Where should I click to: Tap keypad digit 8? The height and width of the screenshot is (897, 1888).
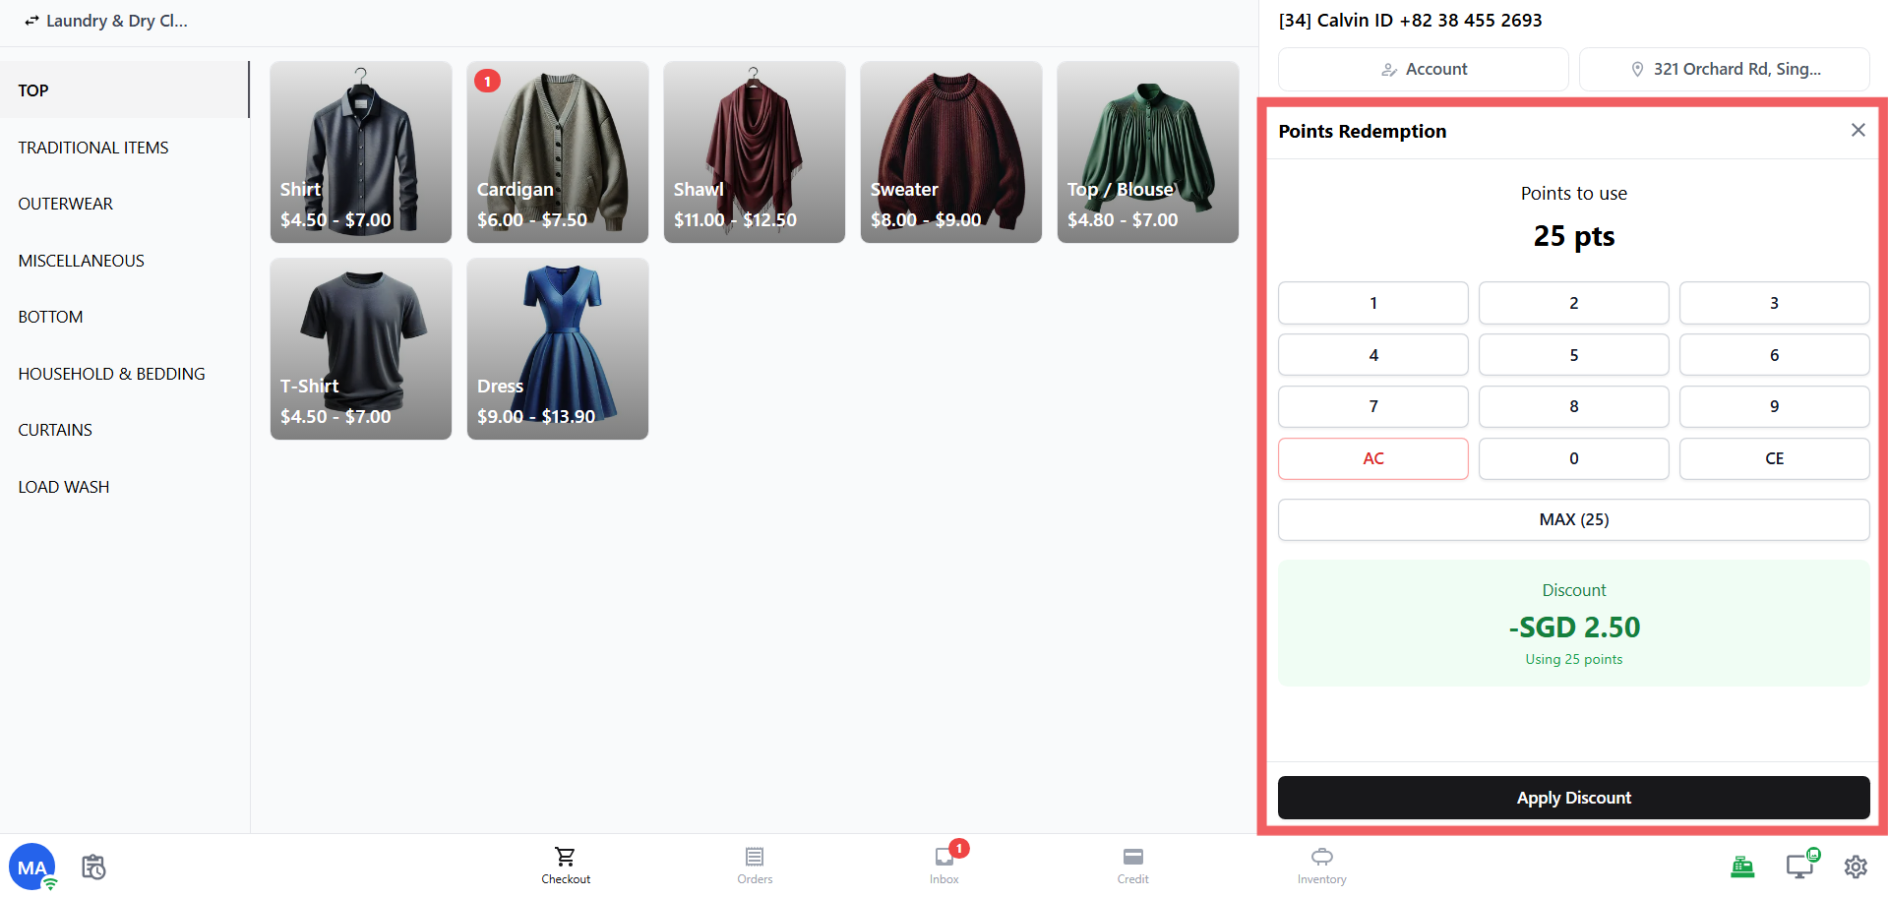[x=1574, y=406]
